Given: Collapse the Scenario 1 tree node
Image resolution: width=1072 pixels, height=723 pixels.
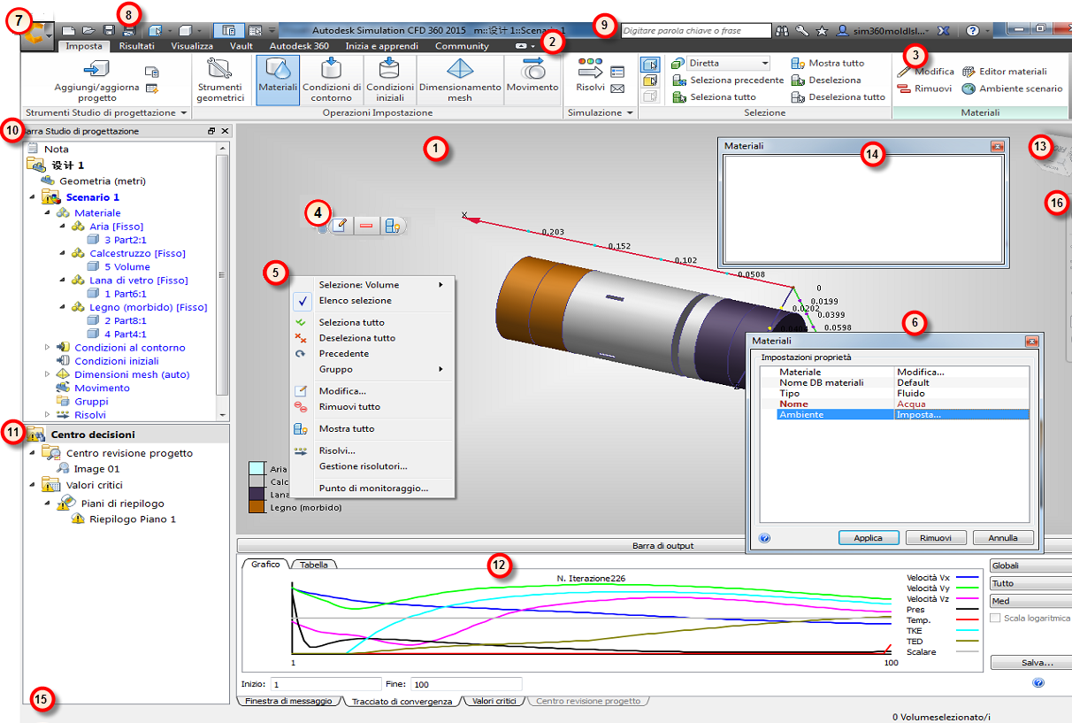Looking at the screenshot, I should point(33,197).
